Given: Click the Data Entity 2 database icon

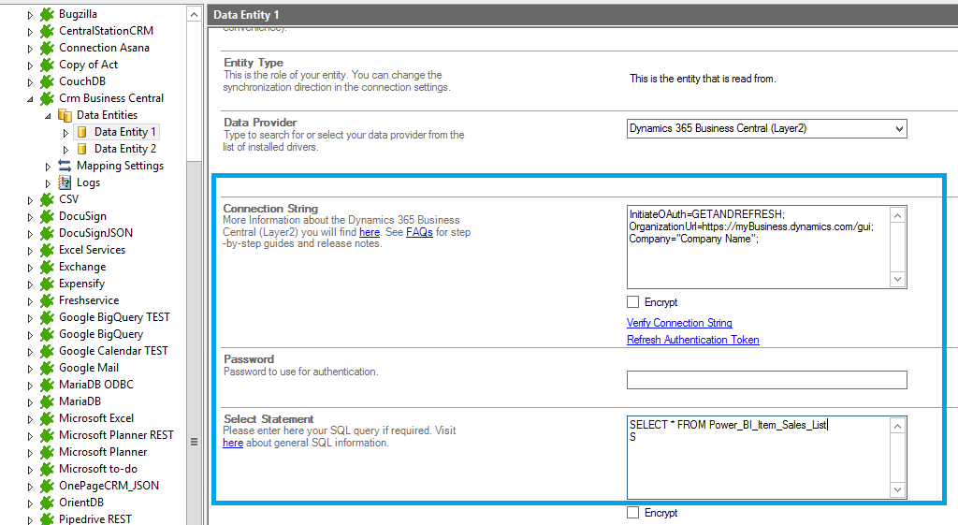Looking at the screenshot, I should tap(81, 149).
